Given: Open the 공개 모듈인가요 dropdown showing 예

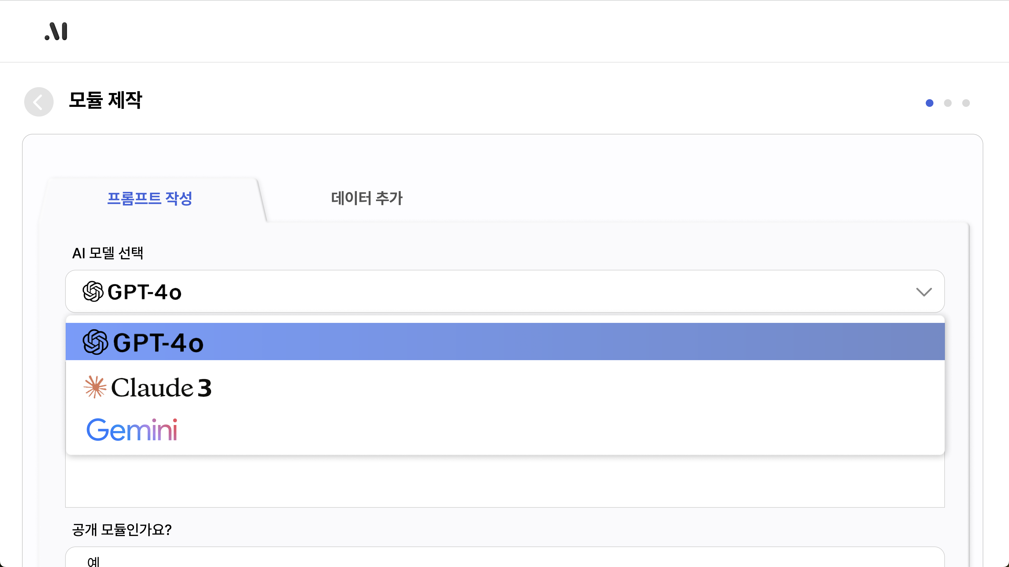Looking at the screenshot, I should [504, 559].
